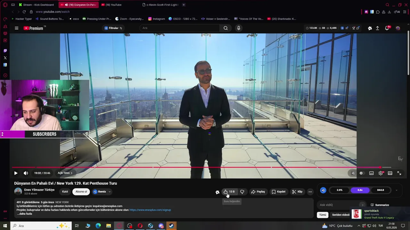Select the 844.8 vidIQ stat
The image size is (410, 230).
381,190
